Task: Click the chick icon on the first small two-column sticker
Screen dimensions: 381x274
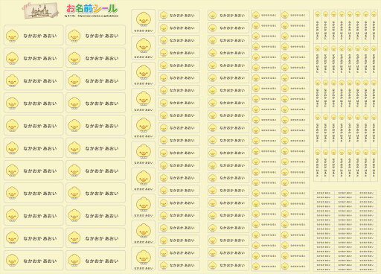Action: pos(256,15)
